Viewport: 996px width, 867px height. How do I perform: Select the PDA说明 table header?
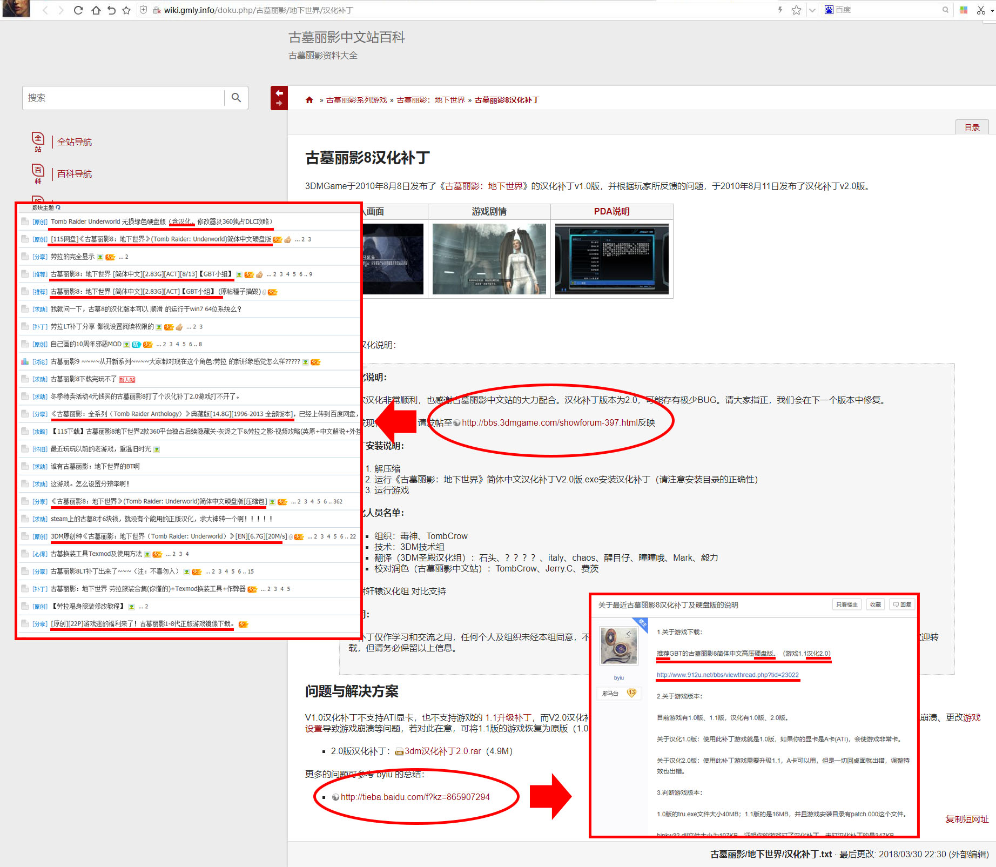(x=611, y=211)
